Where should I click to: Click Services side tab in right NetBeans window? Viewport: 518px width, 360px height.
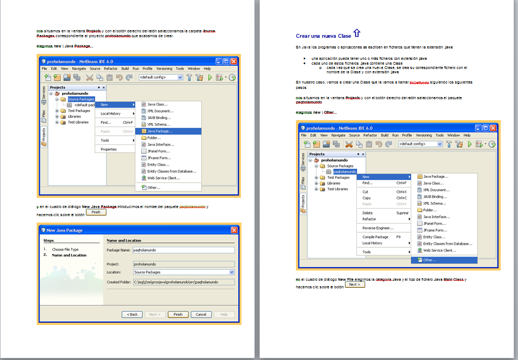click(303, 162)
